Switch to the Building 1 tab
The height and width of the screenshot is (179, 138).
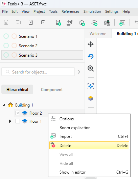[x=125, y=34]
